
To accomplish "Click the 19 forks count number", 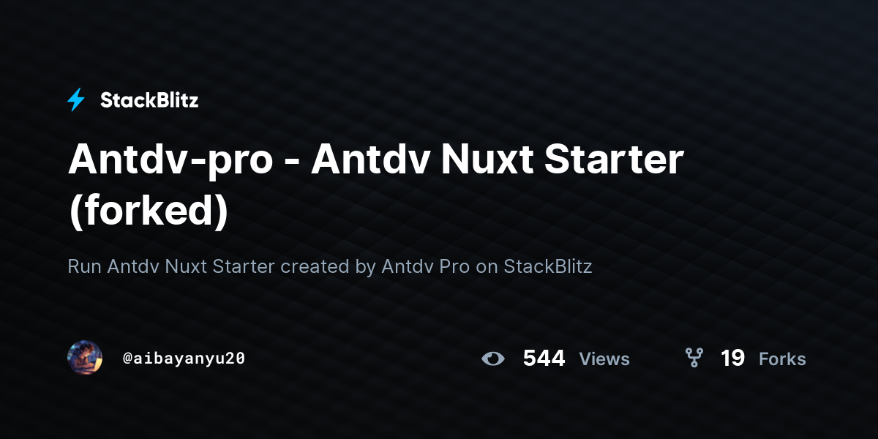I will (x=732, y=359).
